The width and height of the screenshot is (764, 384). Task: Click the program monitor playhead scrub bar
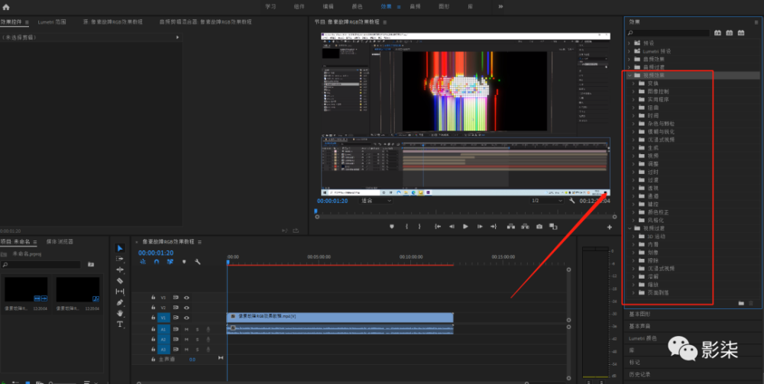tap(458, 211)
